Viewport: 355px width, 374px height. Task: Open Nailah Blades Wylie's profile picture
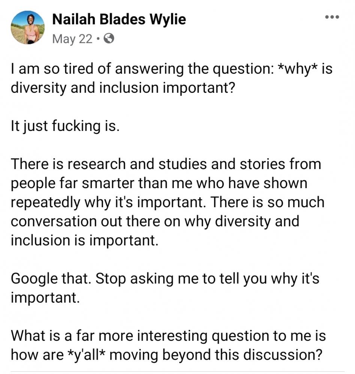coord(28,27)
